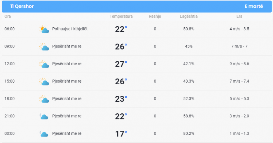Click the 00:00 moon and cloud icon
This screenshot has width=273, height=143.
(44, 134)
